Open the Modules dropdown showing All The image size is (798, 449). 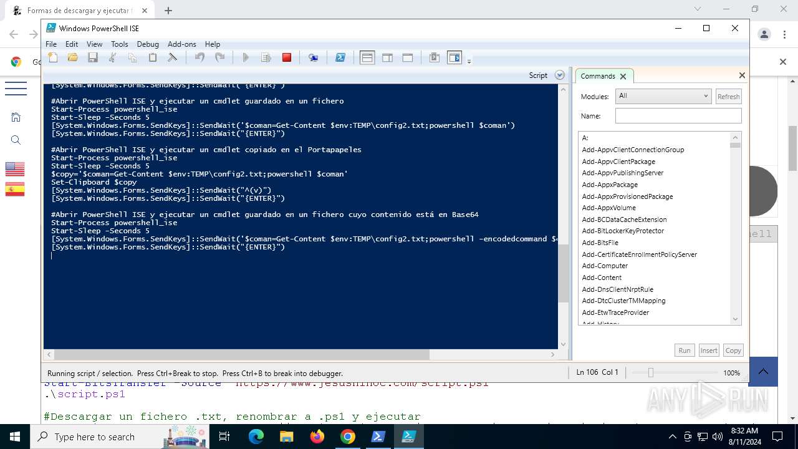click(x=663, y=96)
